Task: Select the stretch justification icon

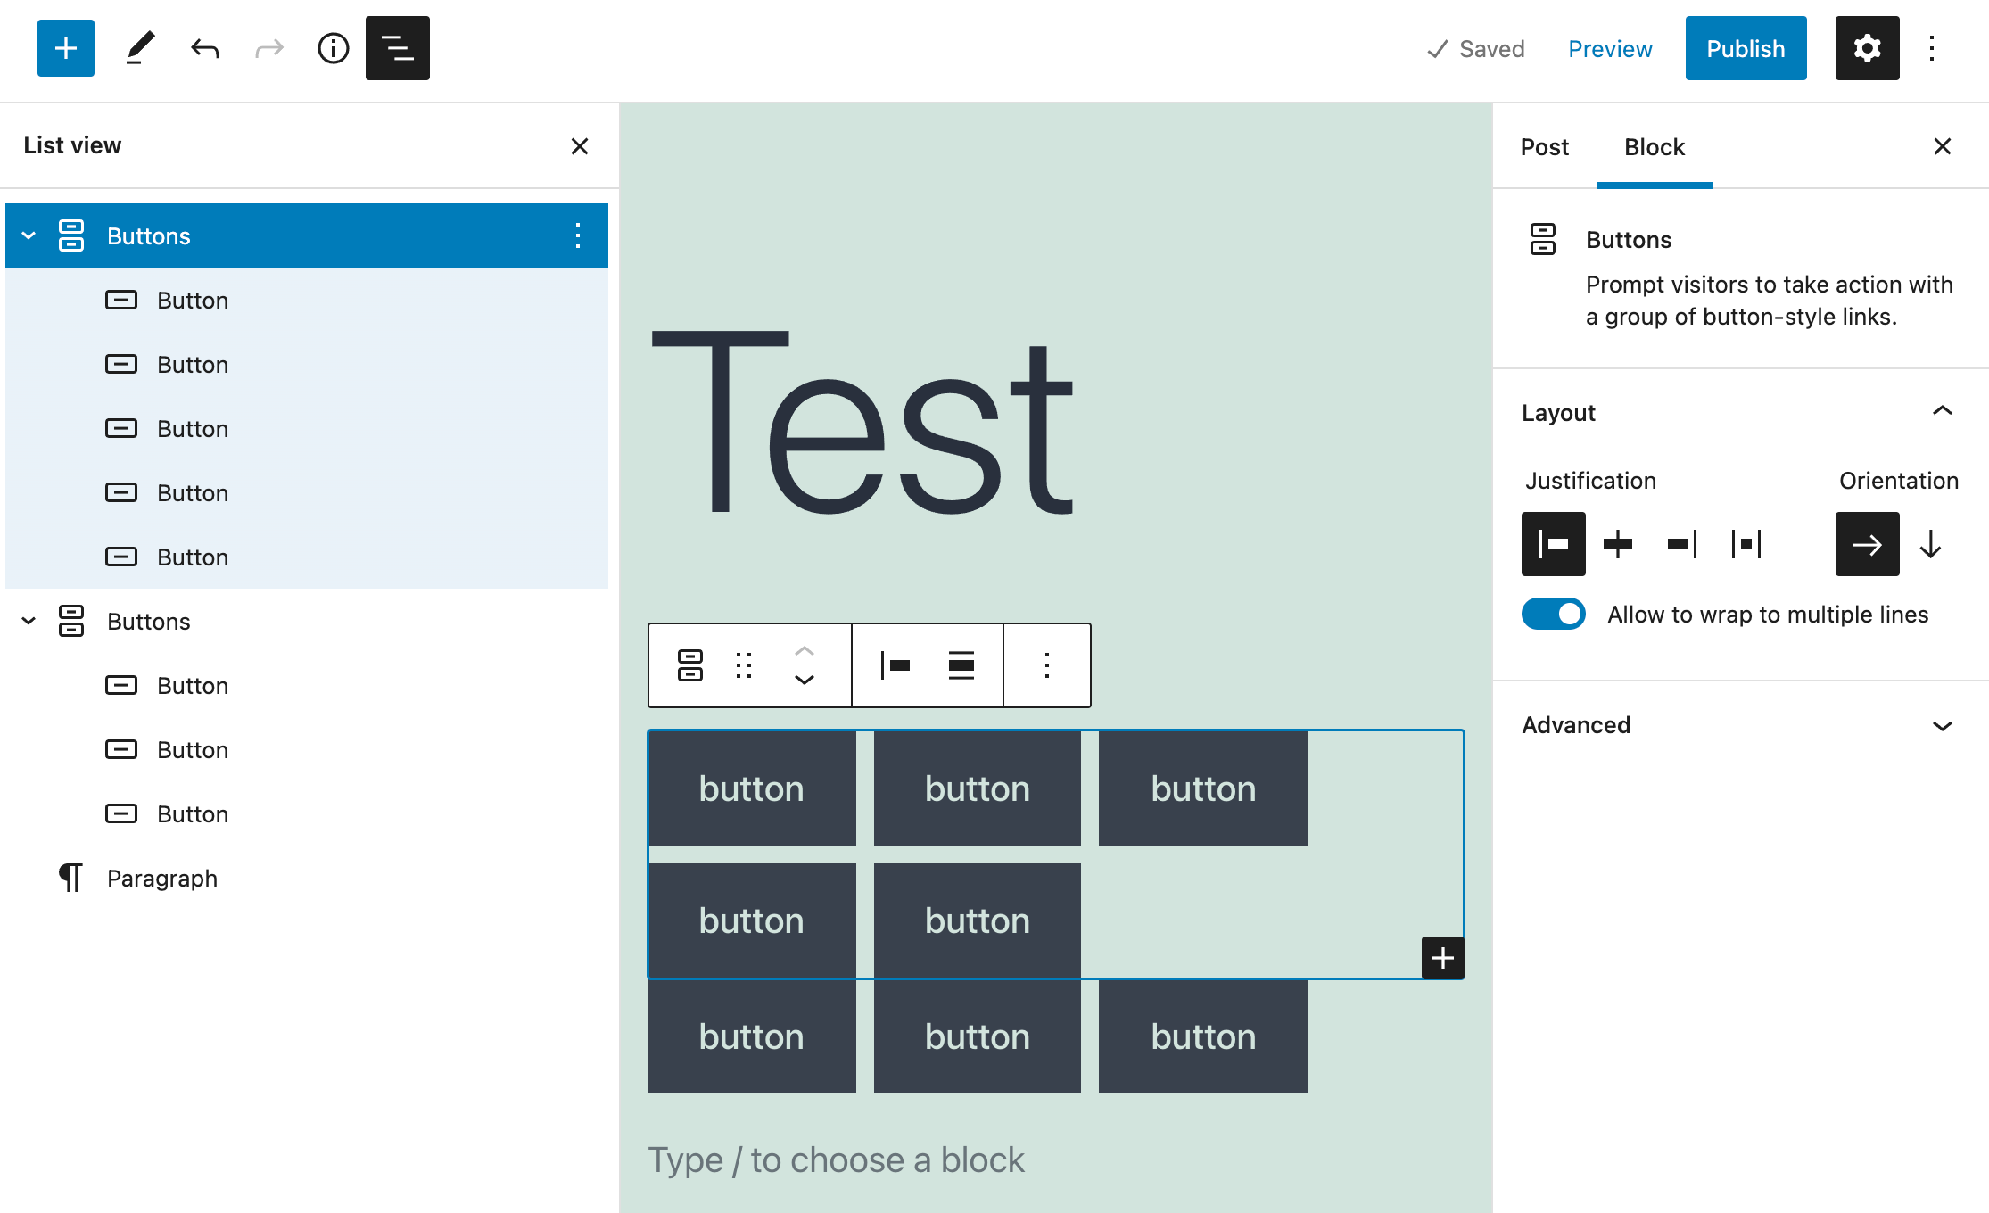Action: click(1745, 544)
